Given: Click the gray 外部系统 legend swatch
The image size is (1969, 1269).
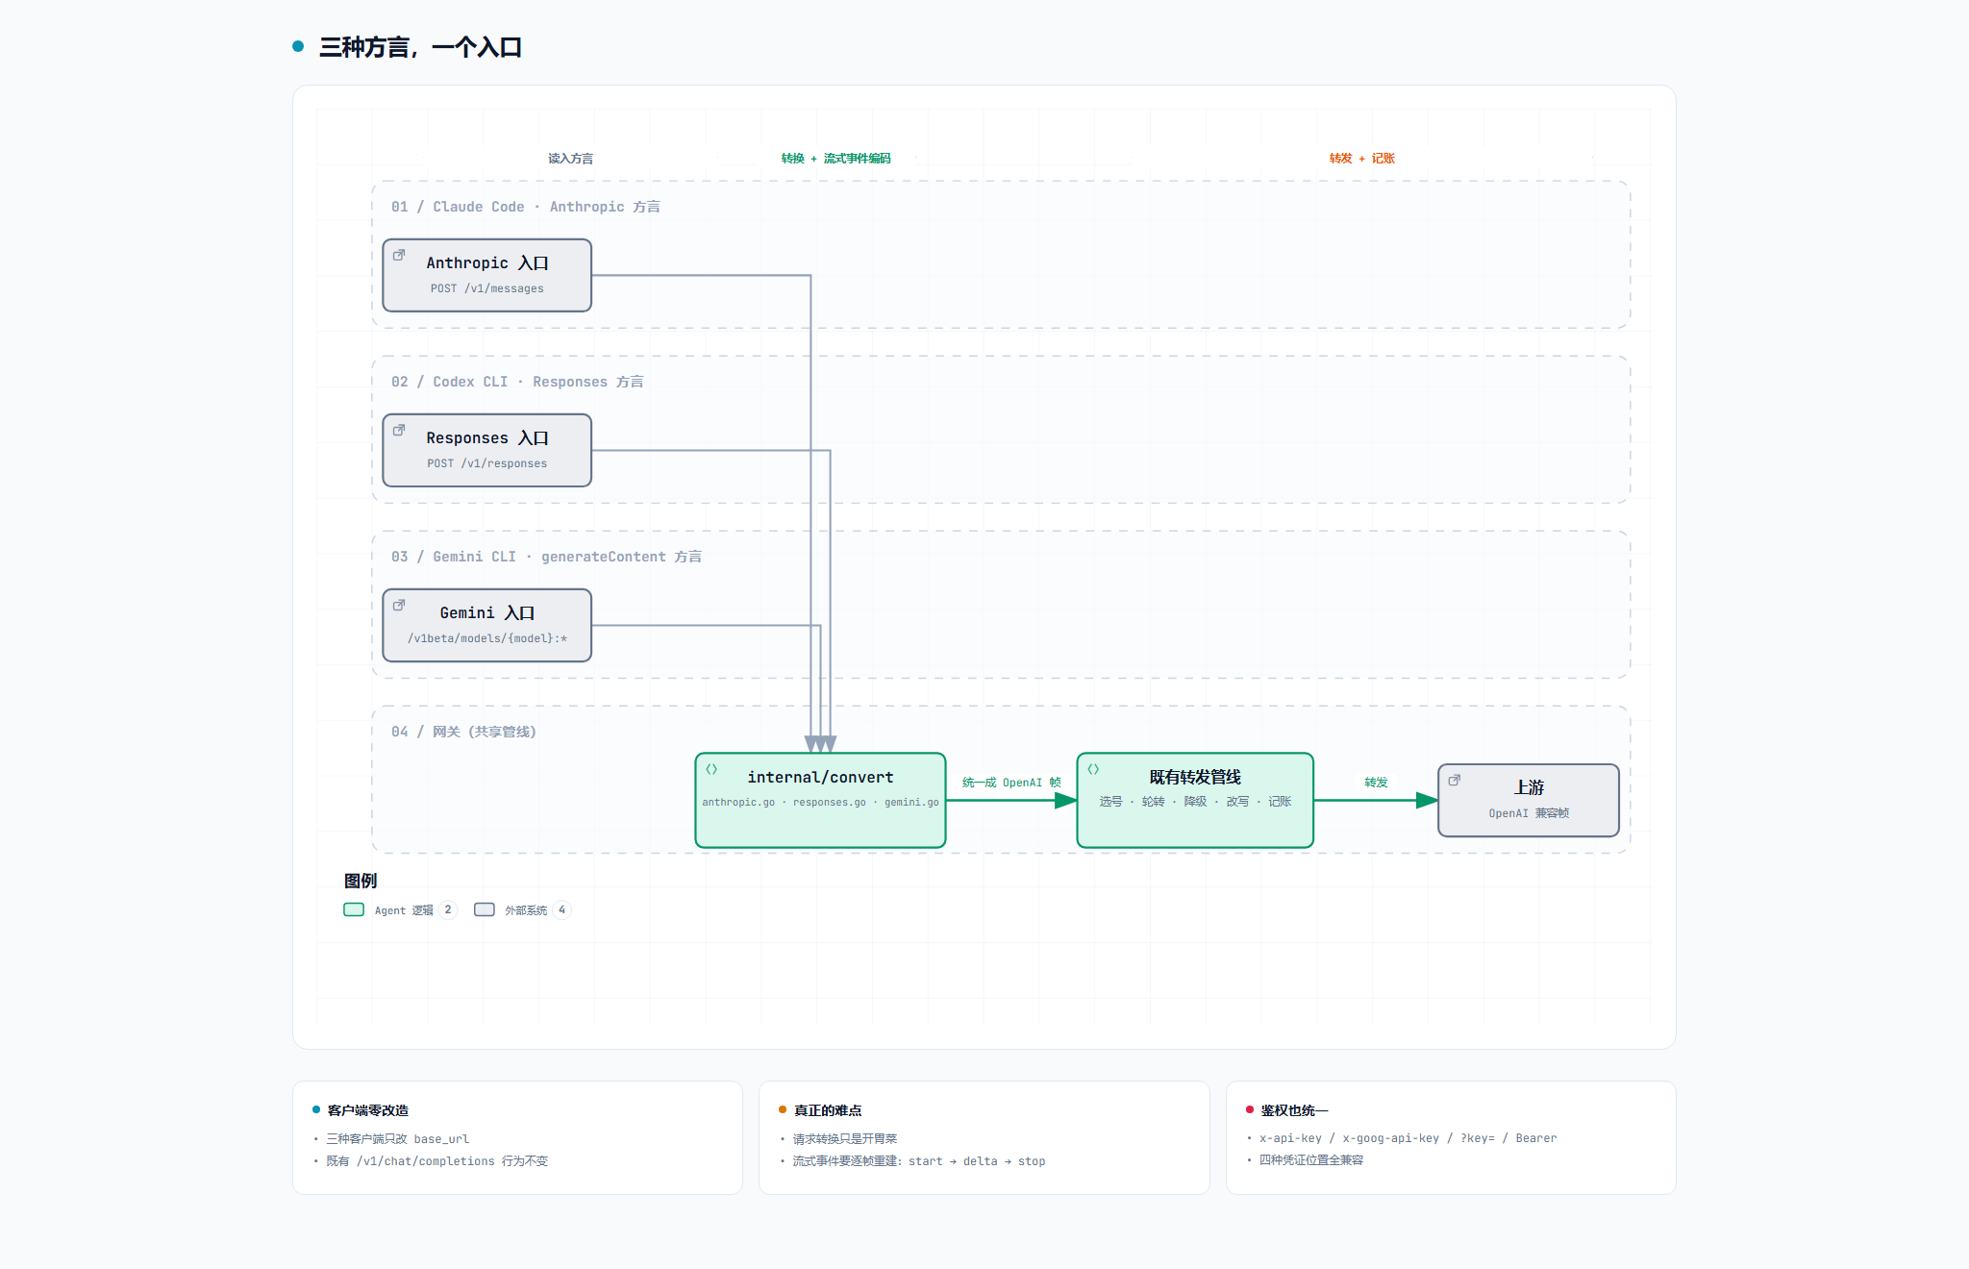Looking at the screenshot, I should click(x=485, y=909).
